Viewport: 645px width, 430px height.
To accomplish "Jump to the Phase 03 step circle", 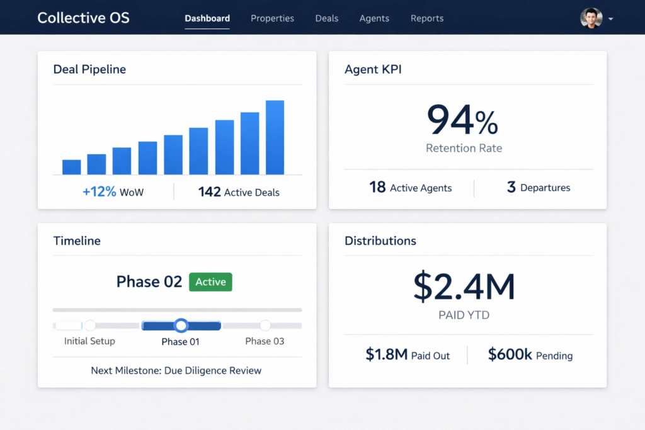I will point(265,325).
